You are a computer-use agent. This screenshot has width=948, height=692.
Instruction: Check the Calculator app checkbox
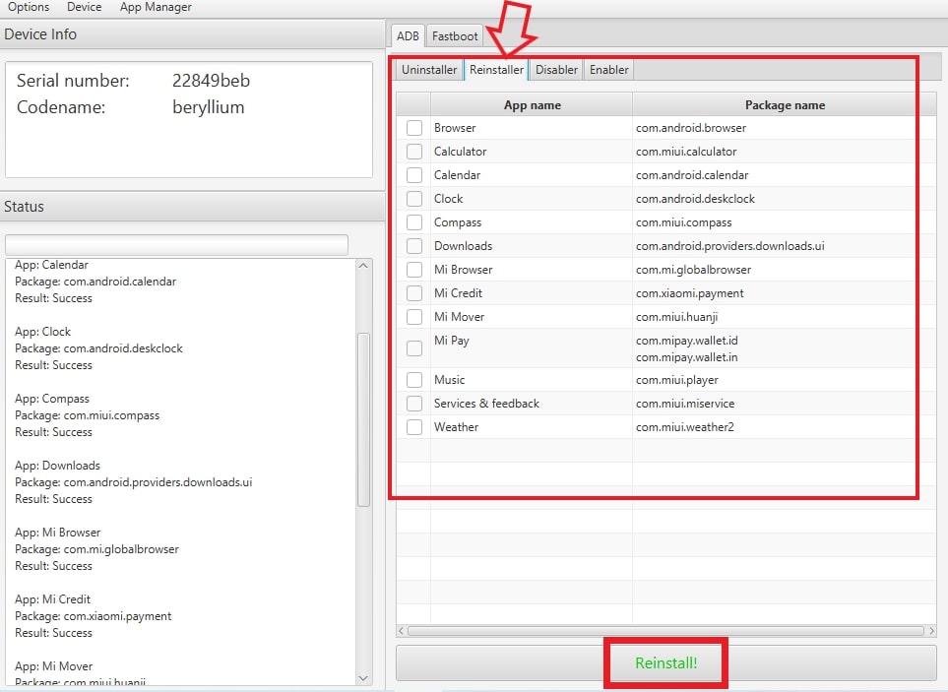(x=414, y=152)
